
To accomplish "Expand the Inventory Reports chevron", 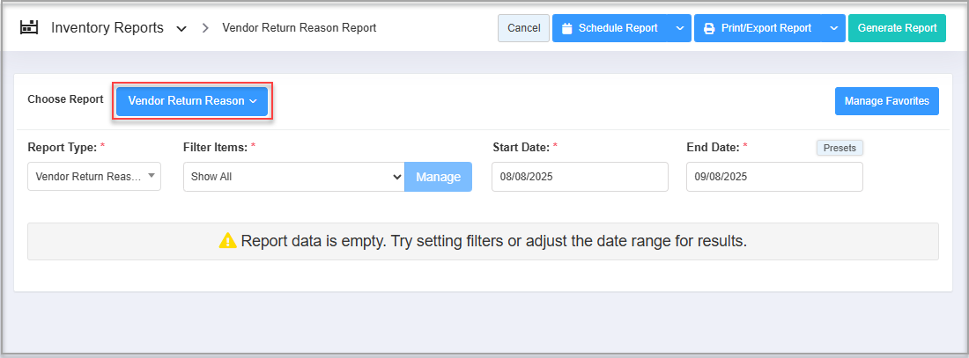I will [x=181, y=29].
